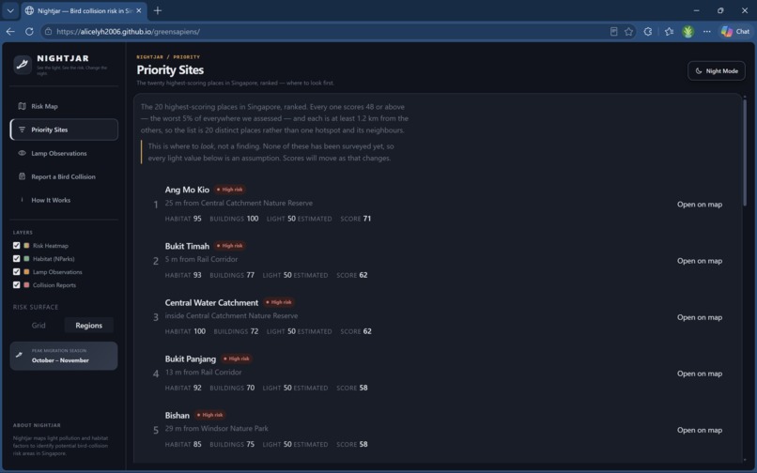Open the browser extensions icon
This screenshot has width=757, height=473.
point(648,31)
